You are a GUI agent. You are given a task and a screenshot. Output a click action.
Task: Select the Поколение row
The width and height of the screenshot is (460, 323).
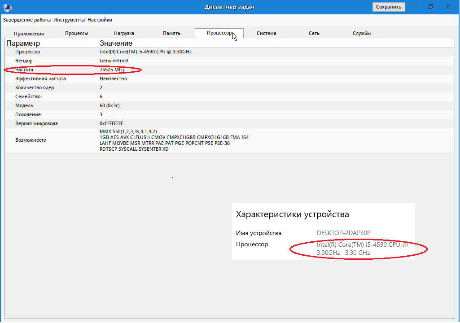pos(230,114)
